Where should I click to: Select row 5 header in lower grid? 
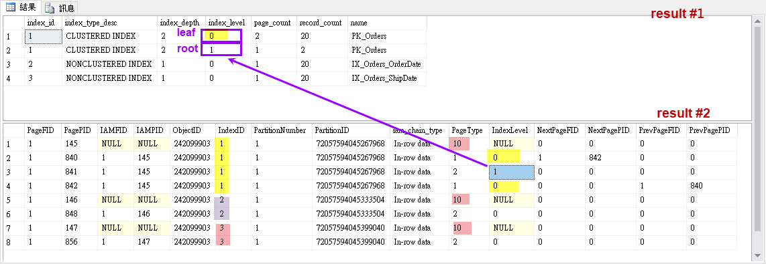pos(13,200)
